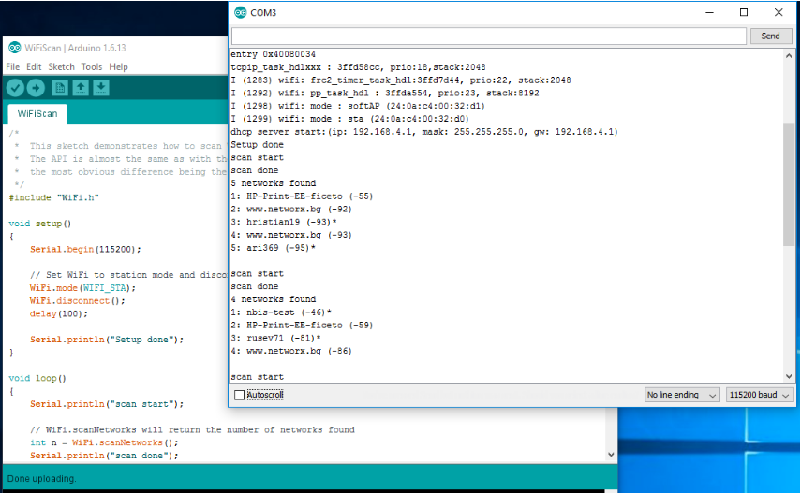Click the serial monitor scroll down arrow
This screenshot has height=493, width=801.
coord(789,376)
